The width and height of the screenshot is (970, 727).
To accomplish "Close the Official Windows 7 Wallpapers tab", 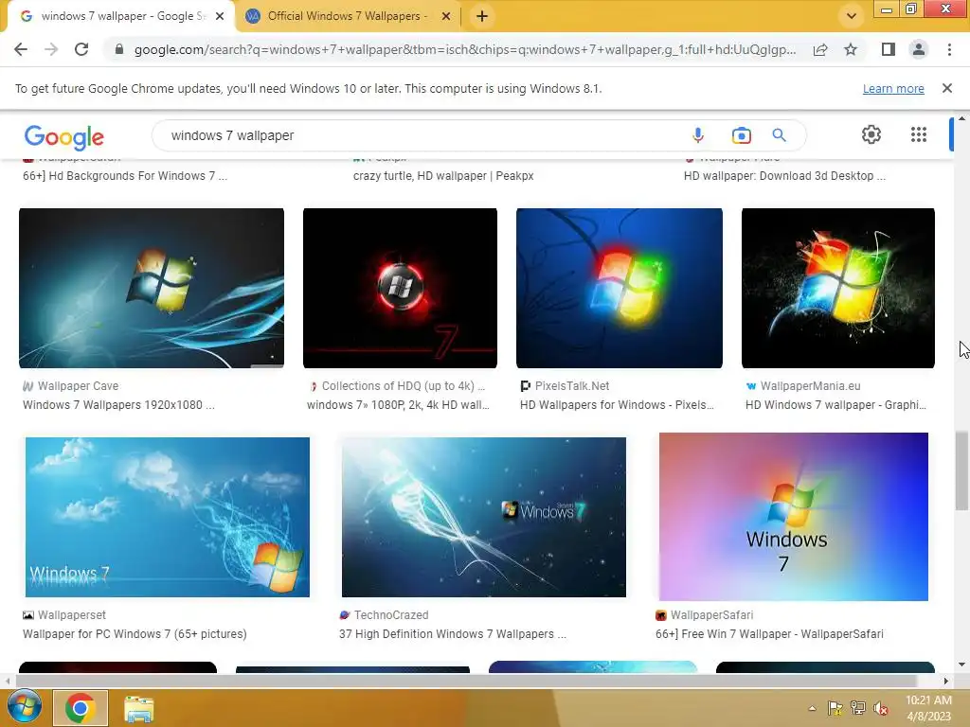I will 446,16.
